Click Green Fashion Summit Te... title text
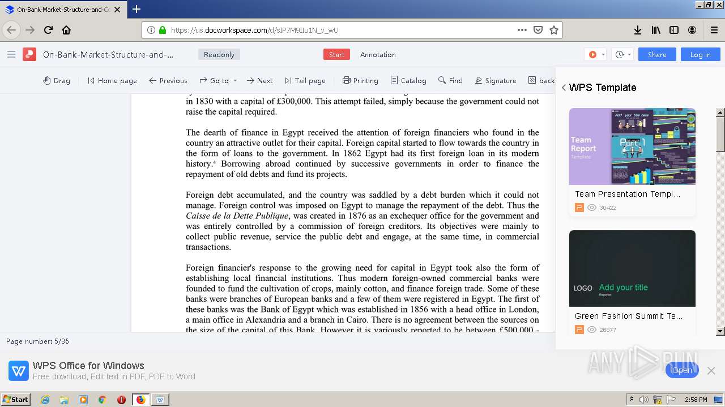725x407 pixels. tap(629, 316)
